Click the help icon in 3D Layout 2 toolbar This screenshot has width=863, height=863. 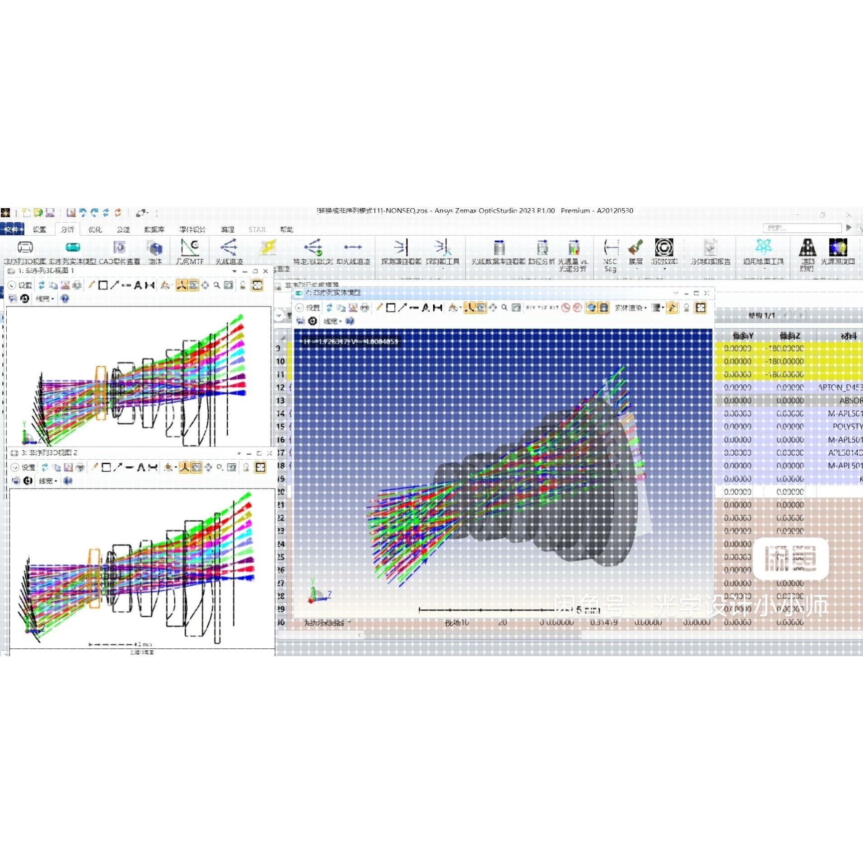[68, 481]
